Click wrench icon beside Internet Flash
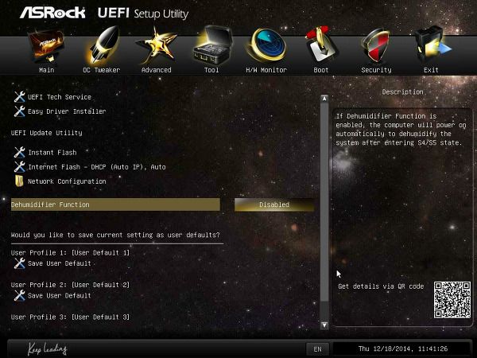477x358 pixels. click(19, 166)
